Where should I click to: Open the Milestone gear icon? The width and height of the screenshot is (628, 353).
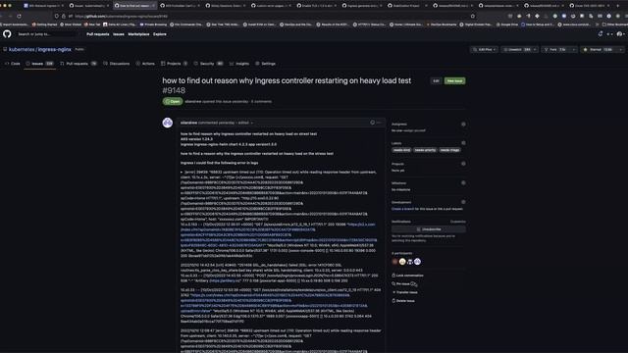463,183
